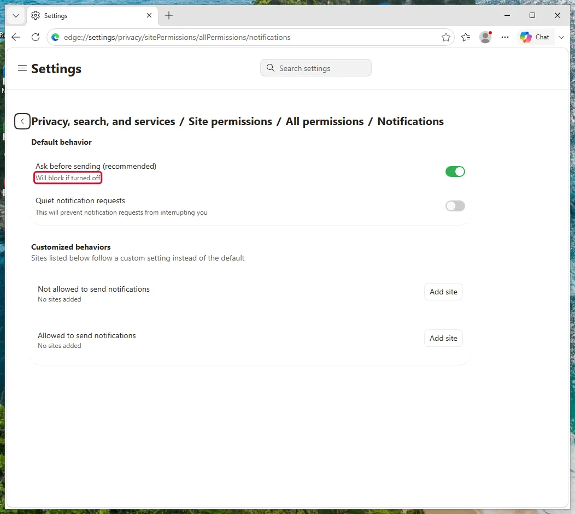Open a new tab with plus icon
This screenshot has height=514, width=575.
tap(169, 15)
